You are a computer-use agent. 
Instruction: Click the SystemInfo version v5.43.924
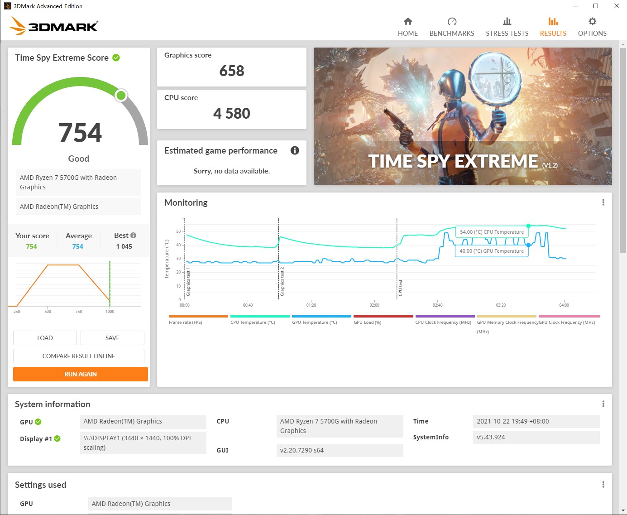pos(536,437)
